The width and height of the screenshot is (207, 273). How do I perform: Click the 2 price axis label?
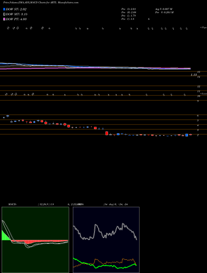(198, 135)
